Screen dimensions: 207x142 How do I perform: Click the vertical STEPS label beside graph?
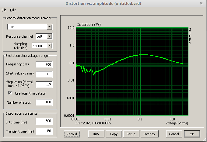(x=190, y=36)
